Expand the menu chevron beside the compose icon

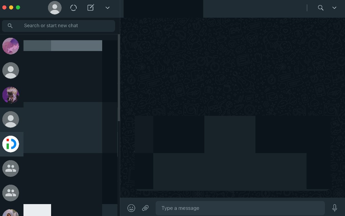[x=107, y=8]
